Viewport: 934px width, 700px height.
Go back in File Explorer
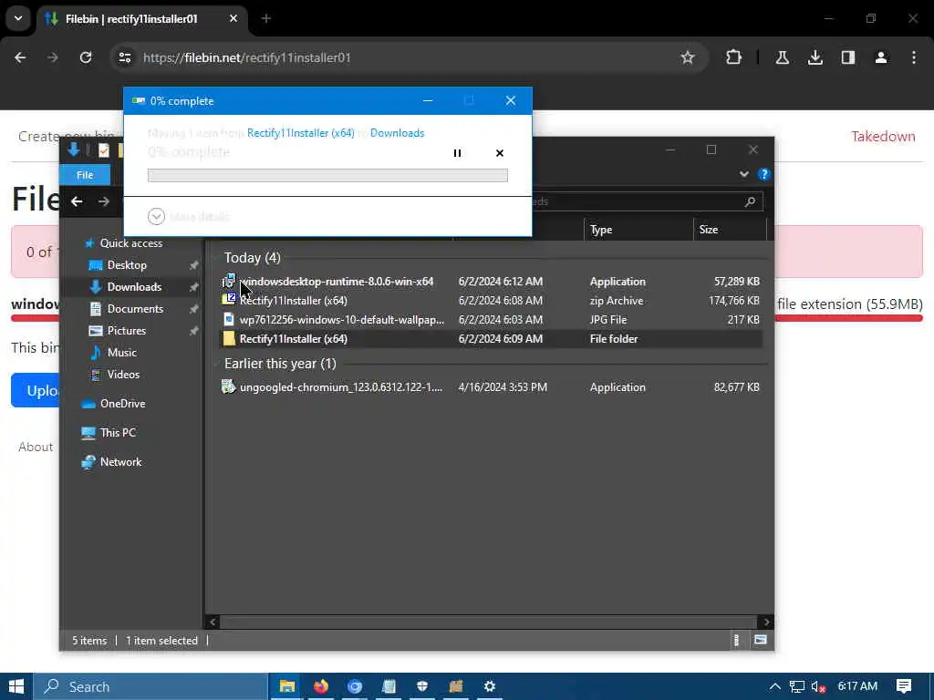pos(77,201)
